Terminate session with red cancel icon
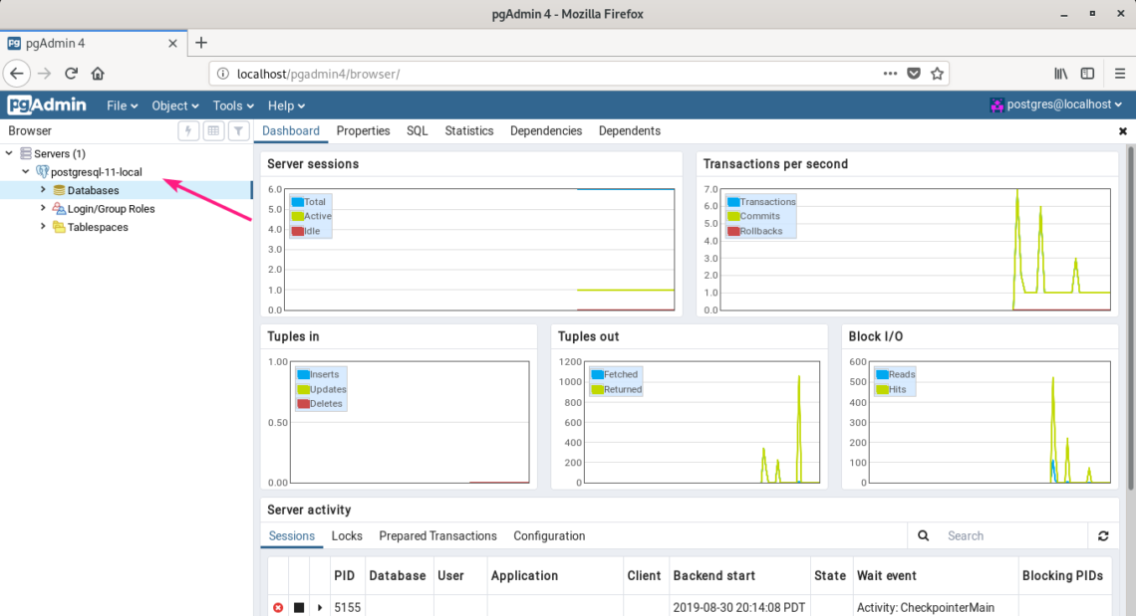1136x616 pixels. (278, 607)
